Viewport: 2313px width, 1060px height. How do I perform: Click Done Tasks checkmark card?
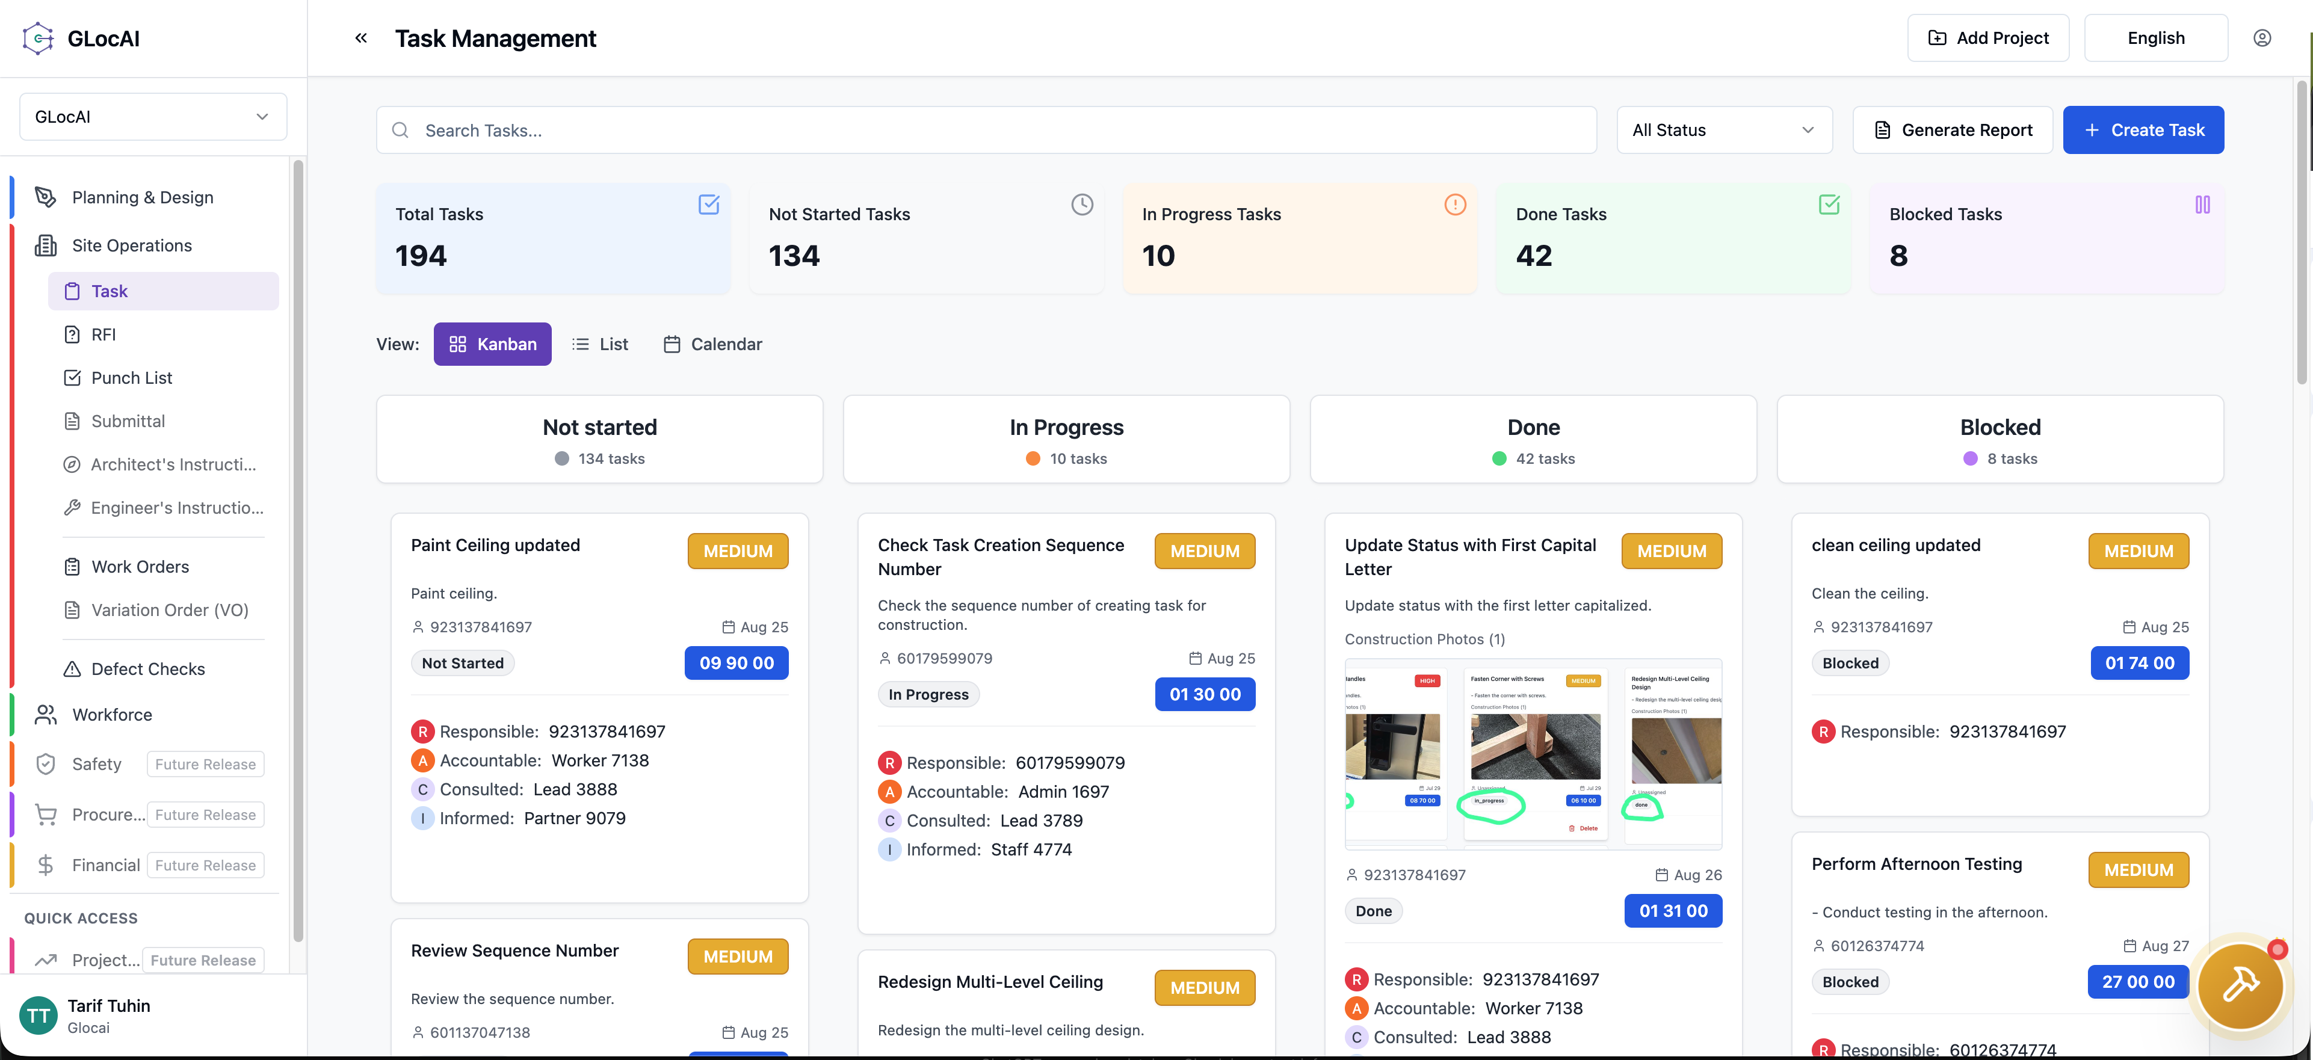point(1673,238)
